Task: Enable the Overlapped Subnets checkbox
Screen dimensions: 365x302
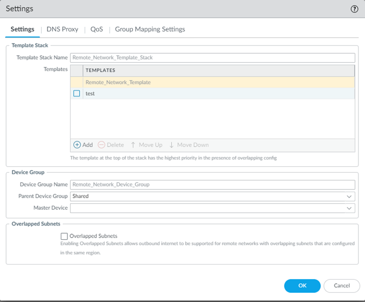Action: click(x=64, y=236)
